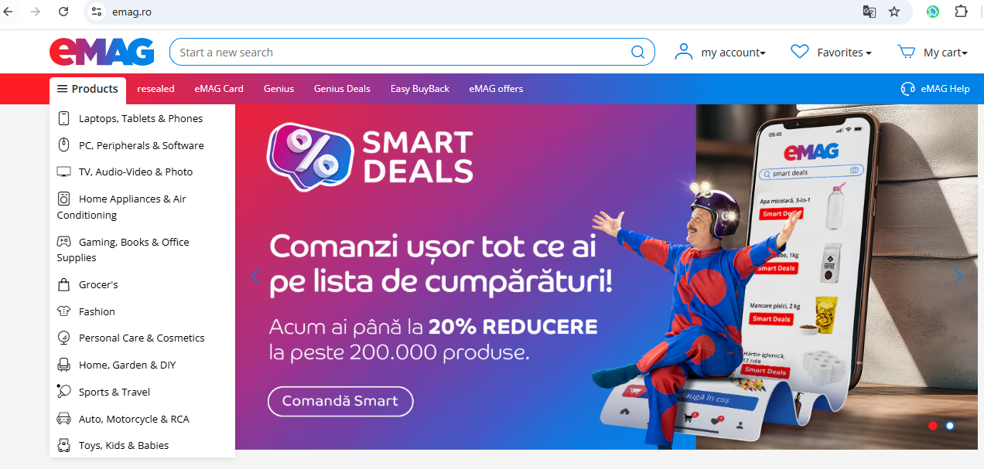Screen dimensions: 984x469
Task: Select the first red carousel dot
Action: [x=933, y=426]
